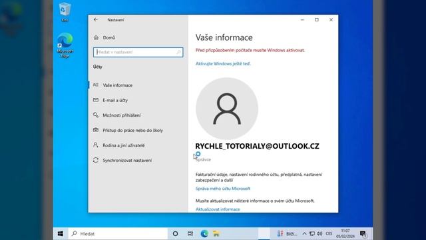Open the Recycle Bin desktop icon
Screen dimensions: 426x240
pos(65,12)
